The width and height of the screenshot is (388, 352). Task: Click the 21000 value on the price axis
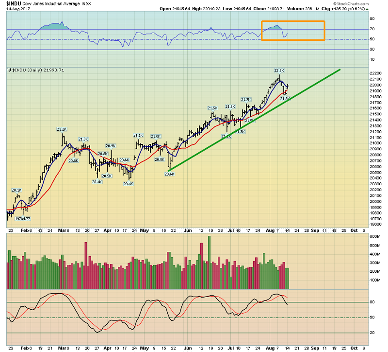[x=375, y=143]
